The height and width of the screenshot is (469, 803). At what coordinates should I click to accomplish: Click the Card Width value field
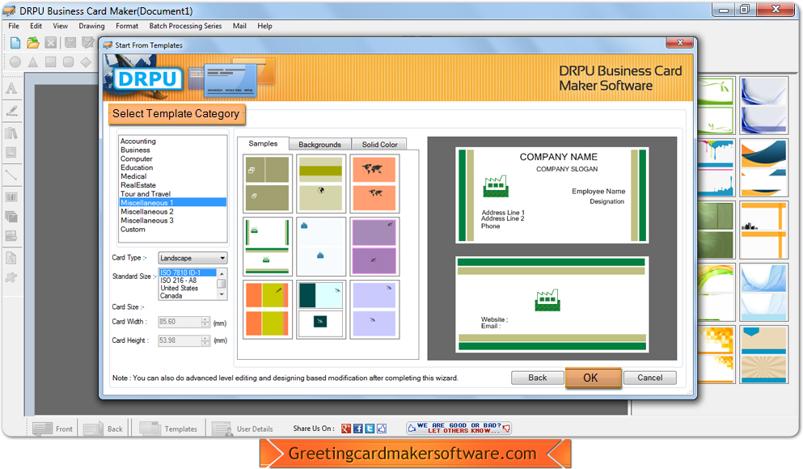point(180,322)
